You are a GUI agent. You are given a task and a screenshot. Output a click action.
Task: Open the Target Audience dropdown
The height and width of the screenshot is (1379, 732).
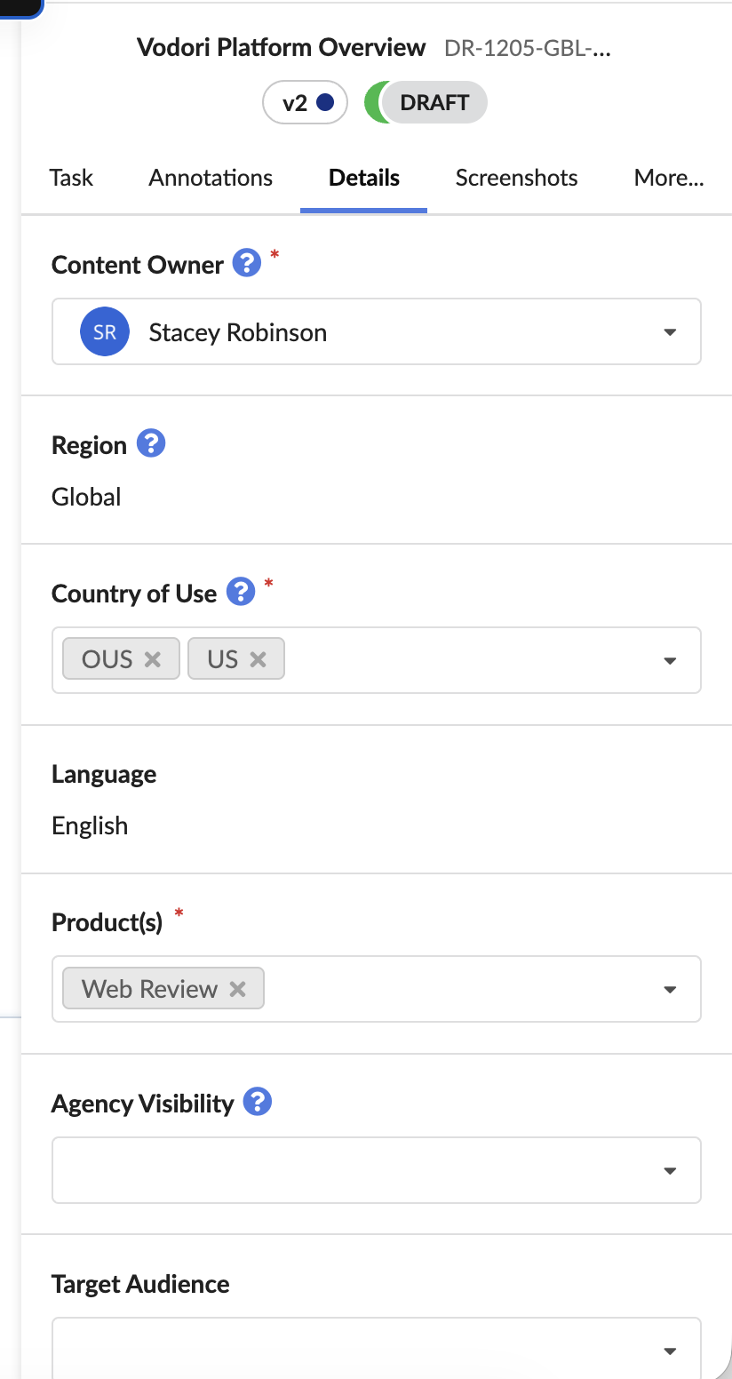377,1348
